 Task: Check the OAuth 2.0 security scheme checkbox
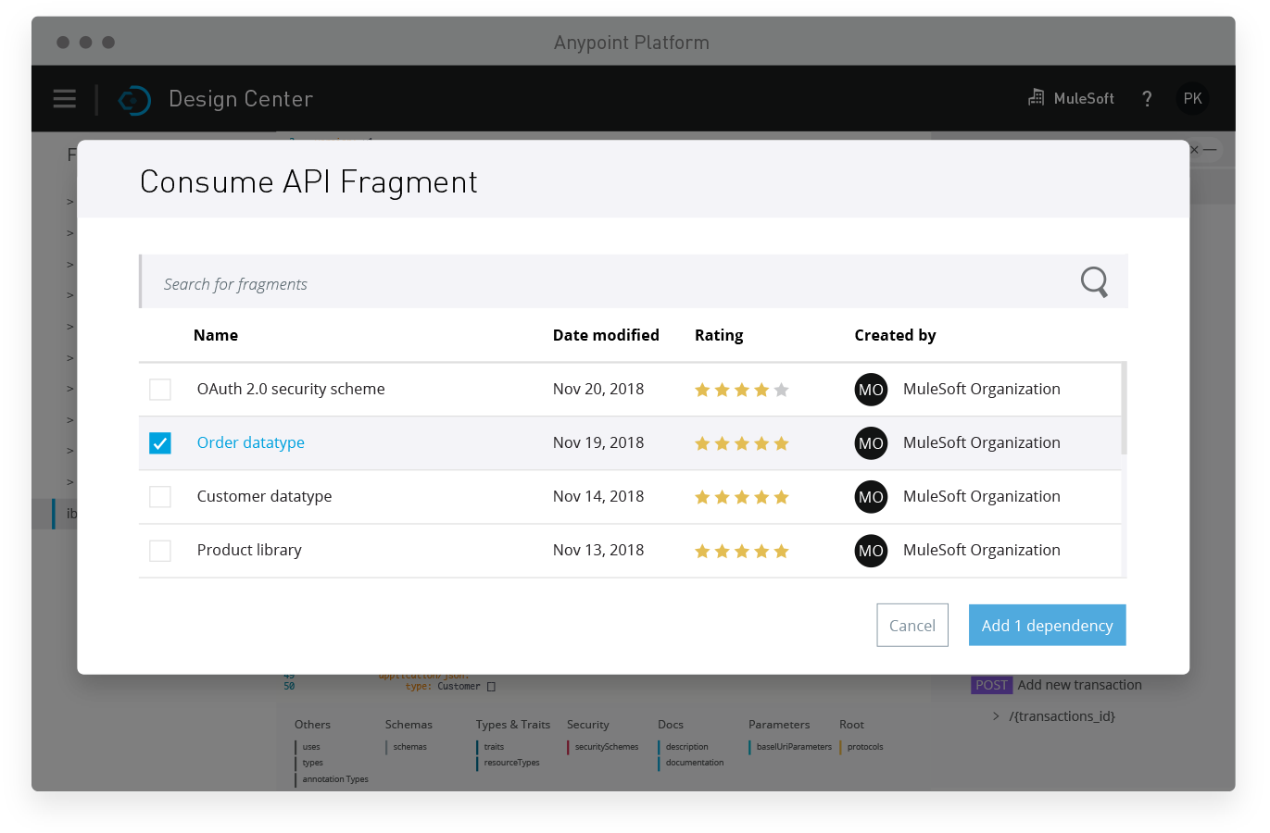(159, 389)
